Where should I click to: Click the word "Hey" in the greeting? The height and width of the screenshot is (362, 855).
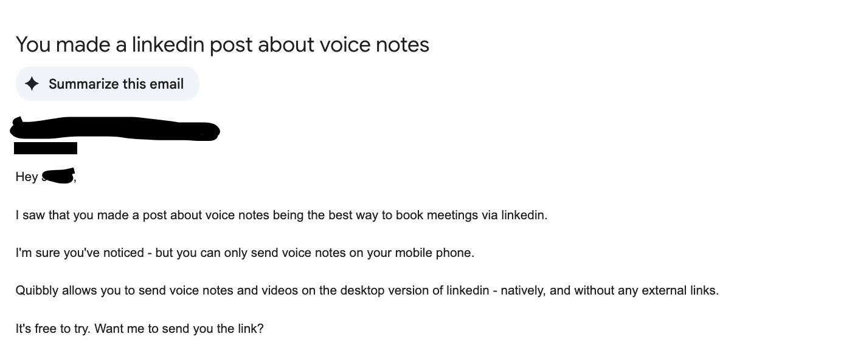27,177
